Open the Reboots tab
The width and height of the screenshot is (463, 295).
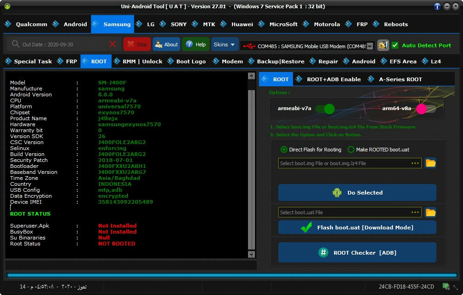[391, 24]
